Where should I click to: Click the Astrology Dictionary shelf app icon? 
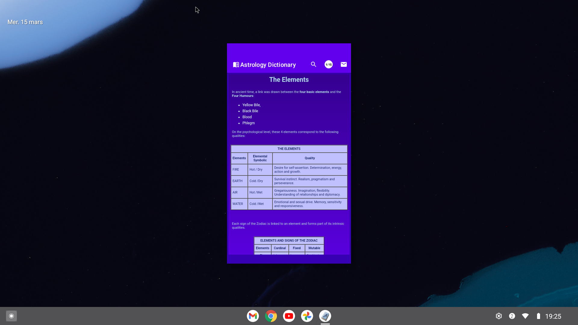coord(325,316)
